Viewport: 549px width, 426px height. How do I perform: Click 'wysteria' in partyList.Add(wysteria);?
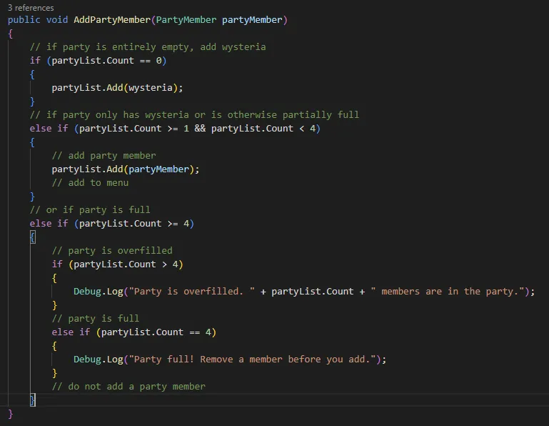pos(150,88)
